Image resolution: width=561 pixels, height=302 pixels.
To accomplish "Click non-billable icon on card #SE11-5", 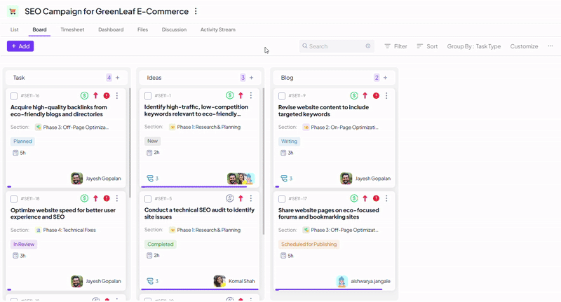I will (230, 198).
